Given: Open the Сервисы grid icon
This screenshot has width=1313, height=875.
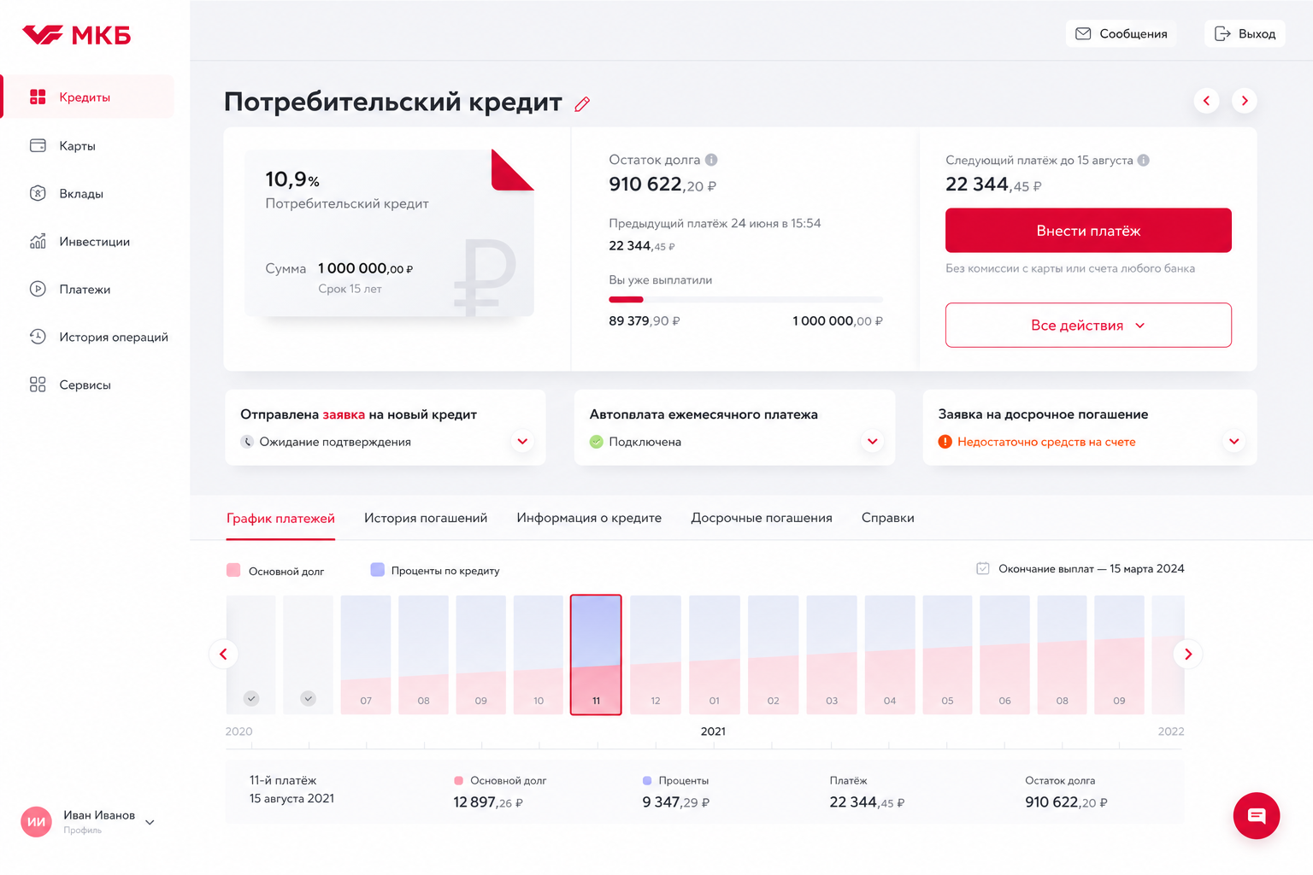Looking at the screenshot, I should pos(38,385).
